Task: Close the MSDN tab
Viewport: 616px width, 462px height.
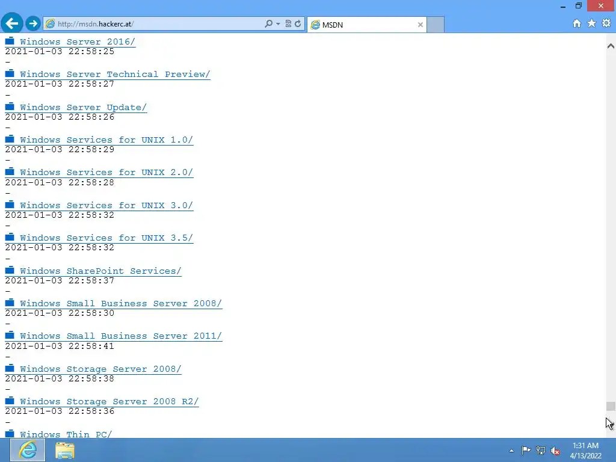Action: (x=420, y=25)
